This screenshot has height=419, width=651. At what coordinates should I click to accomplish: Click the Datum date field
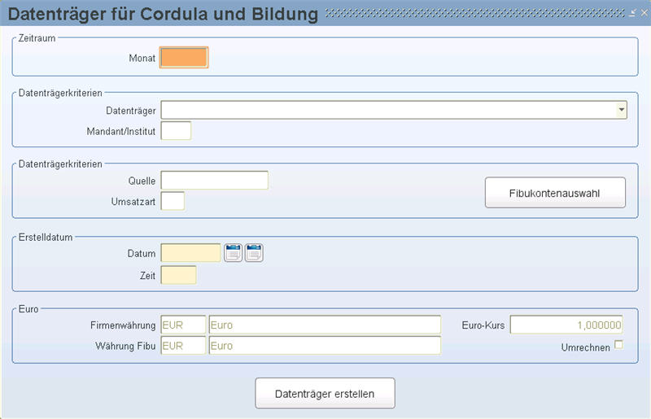coord(191,253)
